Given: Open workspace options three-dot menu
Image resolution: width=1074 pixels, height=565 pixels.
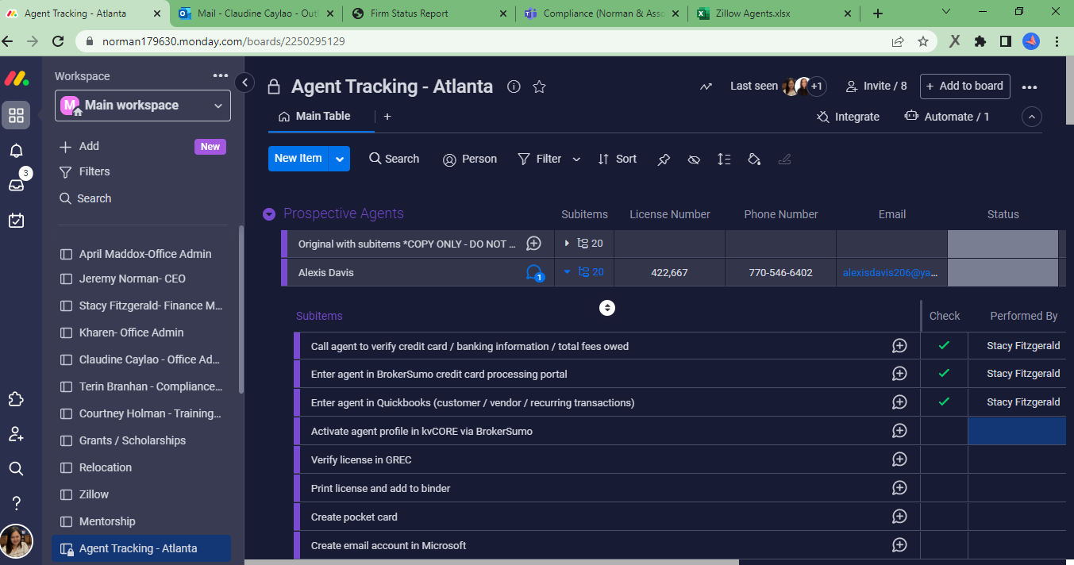Looking at the screenshot, I should click(221, 76).
